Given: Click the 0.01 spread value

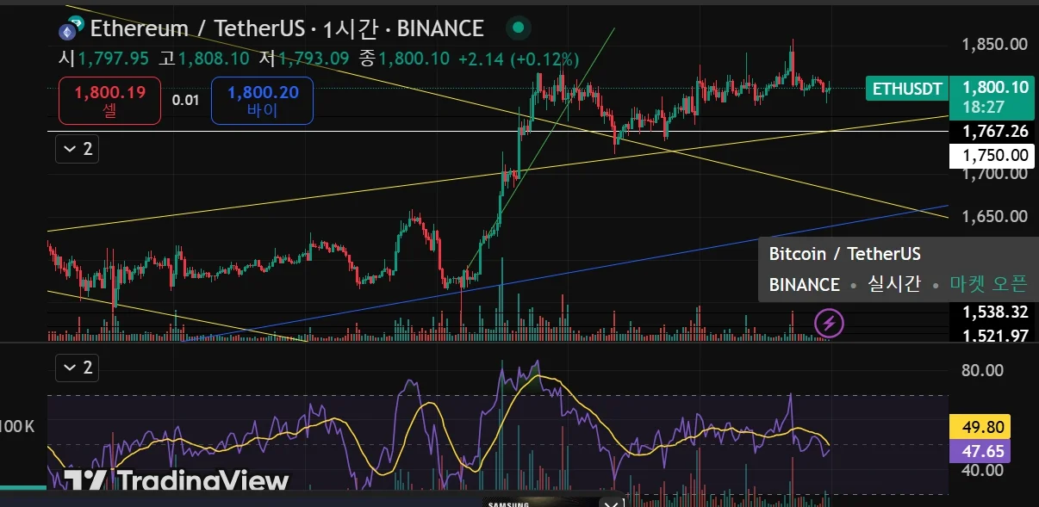Looking at the screenshot, I should [x=185, y=101].
